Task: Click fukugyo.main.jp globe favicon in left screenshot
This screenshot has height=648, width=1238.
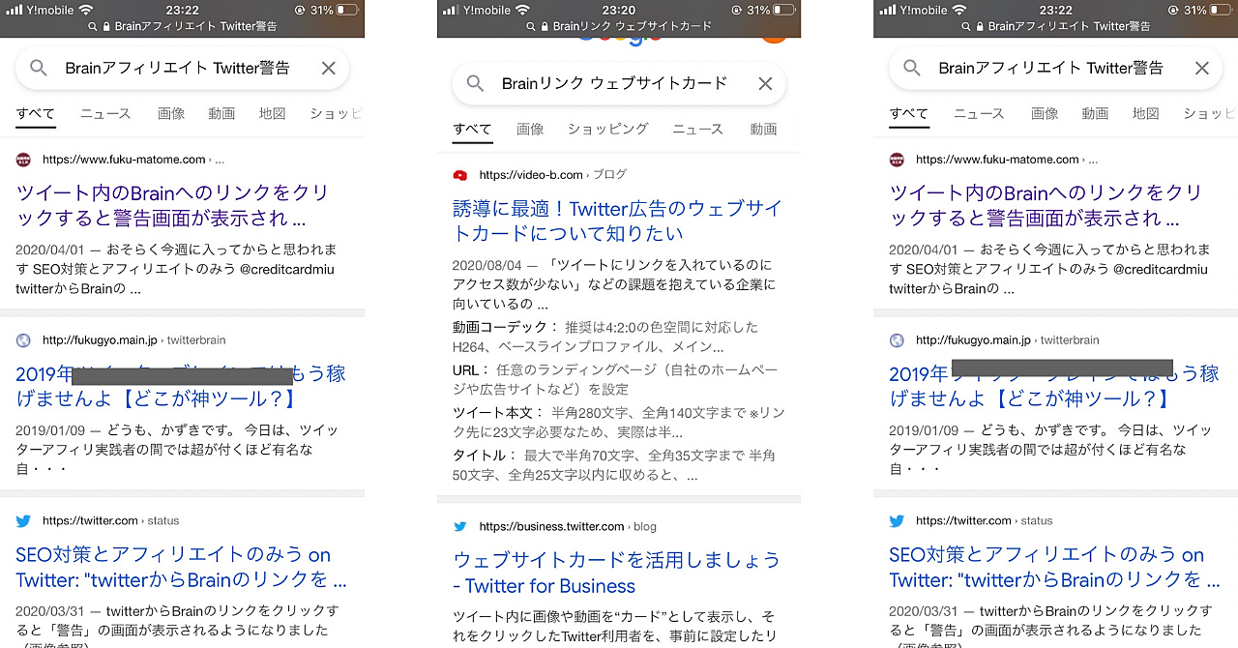Action: (x=23, y=340)
